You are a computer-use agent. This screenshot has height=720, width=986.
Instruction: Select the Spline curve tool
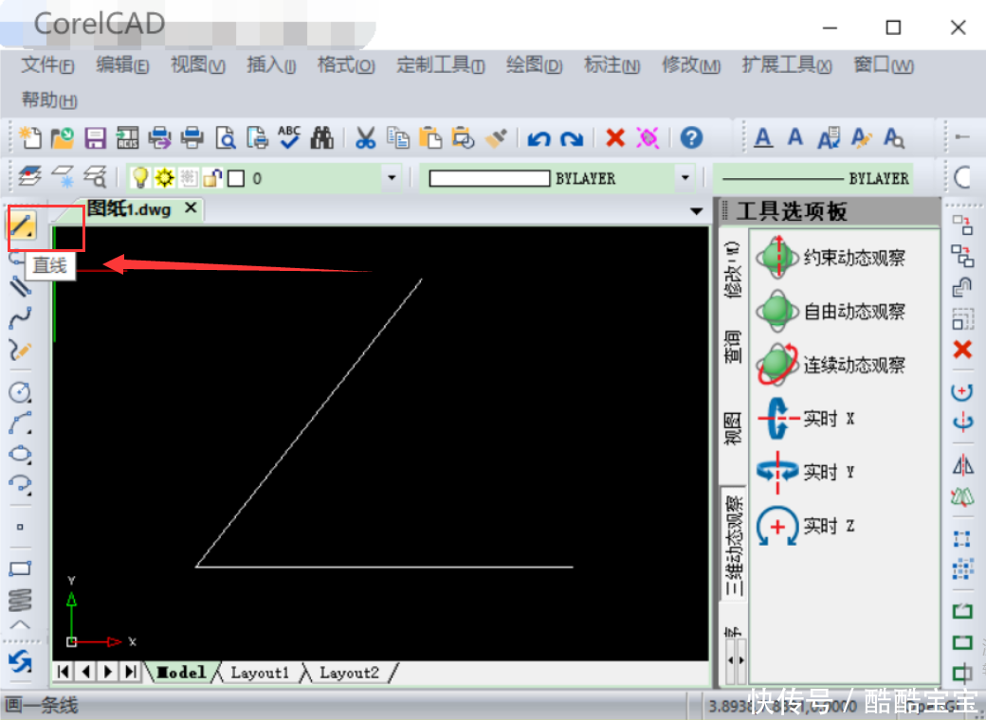click(x=20, y=318)
